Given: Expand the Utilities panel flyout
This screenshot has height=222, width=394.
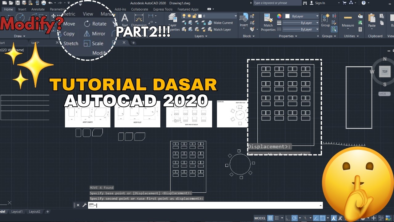Looking at the screenshot, I should (x=351, y=36).
